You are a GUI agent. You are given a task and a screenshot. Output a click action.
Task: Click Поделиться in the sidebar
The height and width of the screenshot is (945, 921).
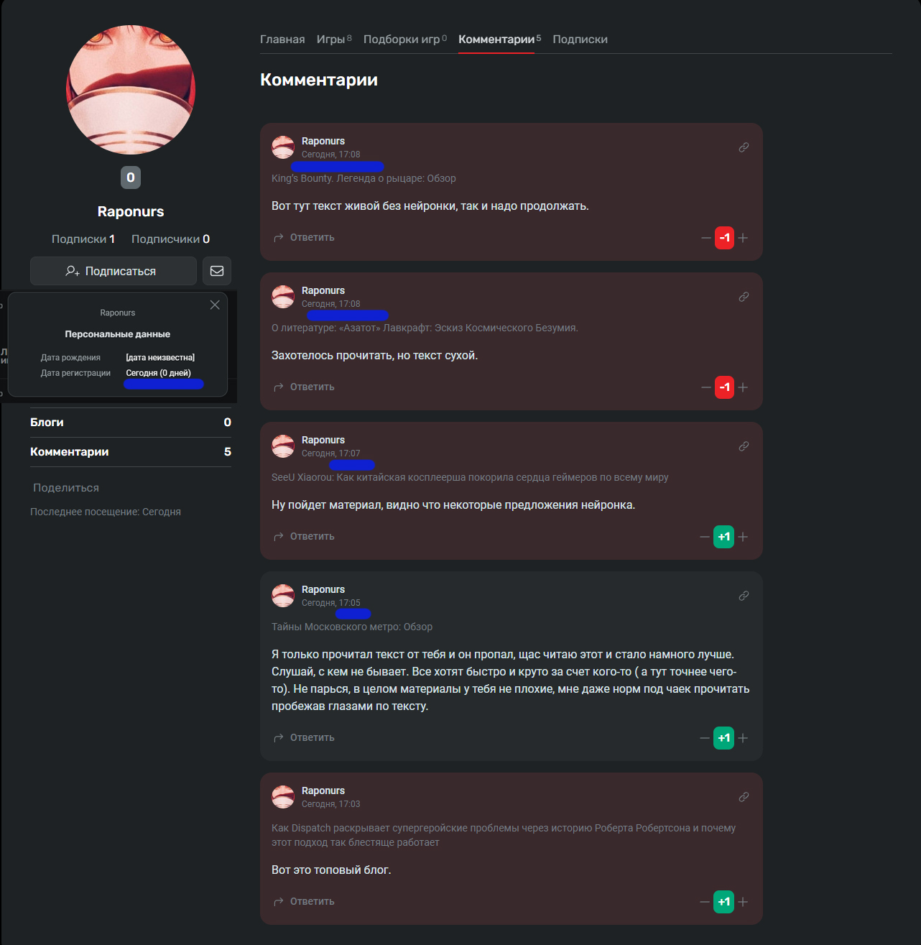[66, 488]
